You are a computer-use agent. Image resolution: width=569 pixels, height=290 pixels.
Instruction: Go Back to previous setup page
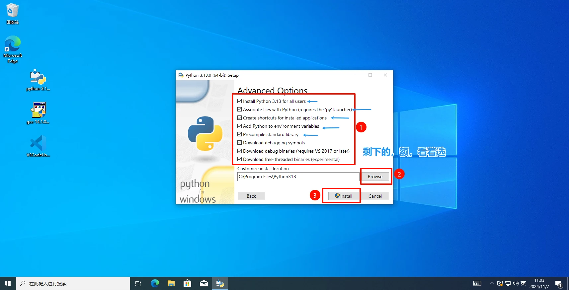(x=251, y=196)
